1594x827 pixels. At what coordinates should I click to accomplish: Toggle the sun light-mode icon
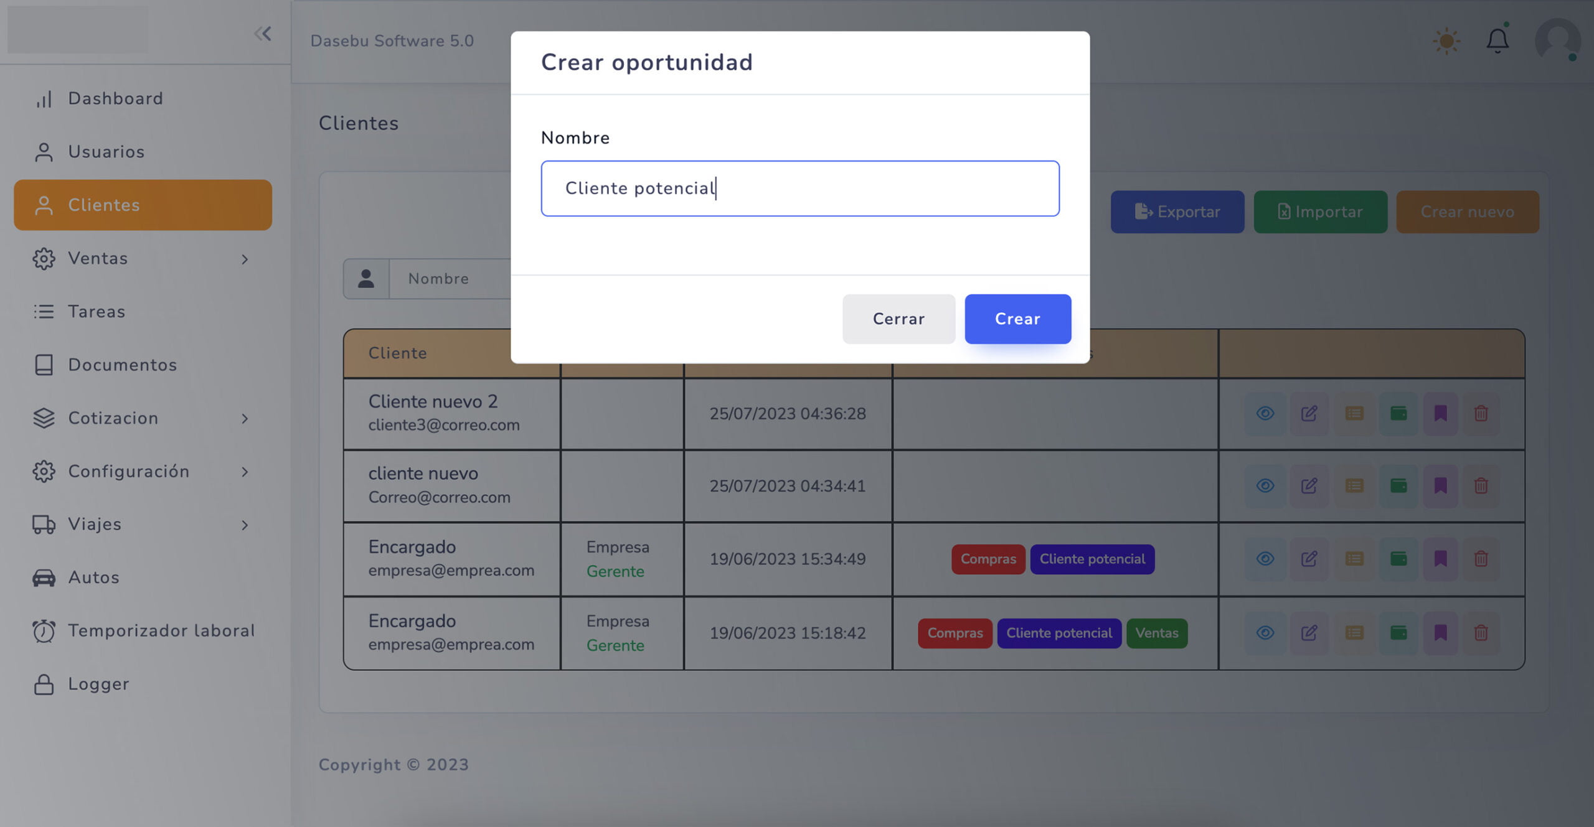tap(1446, 41)
